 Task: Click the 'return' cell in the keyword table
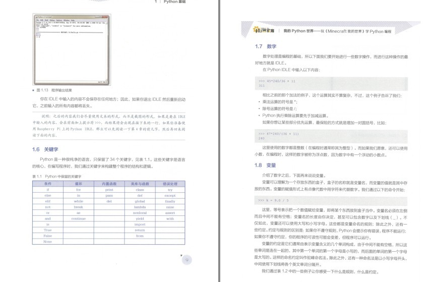(x=140, y=230)
